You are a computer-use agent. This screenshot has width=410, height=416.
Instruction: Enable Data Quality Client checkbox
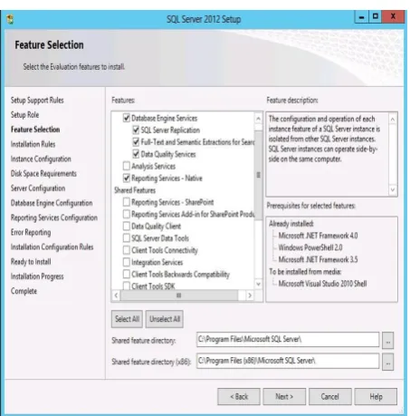127,226
